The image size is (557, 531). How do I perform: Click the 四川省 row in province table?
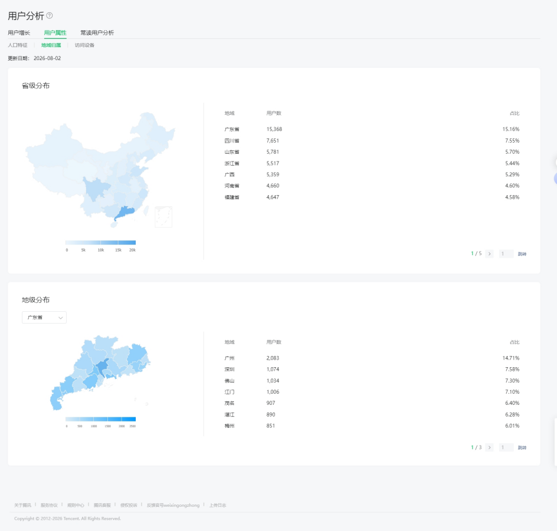pos(372,140)
